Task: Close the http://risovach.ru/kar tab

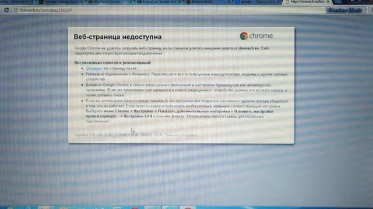Action: click(x=328, y=2)
